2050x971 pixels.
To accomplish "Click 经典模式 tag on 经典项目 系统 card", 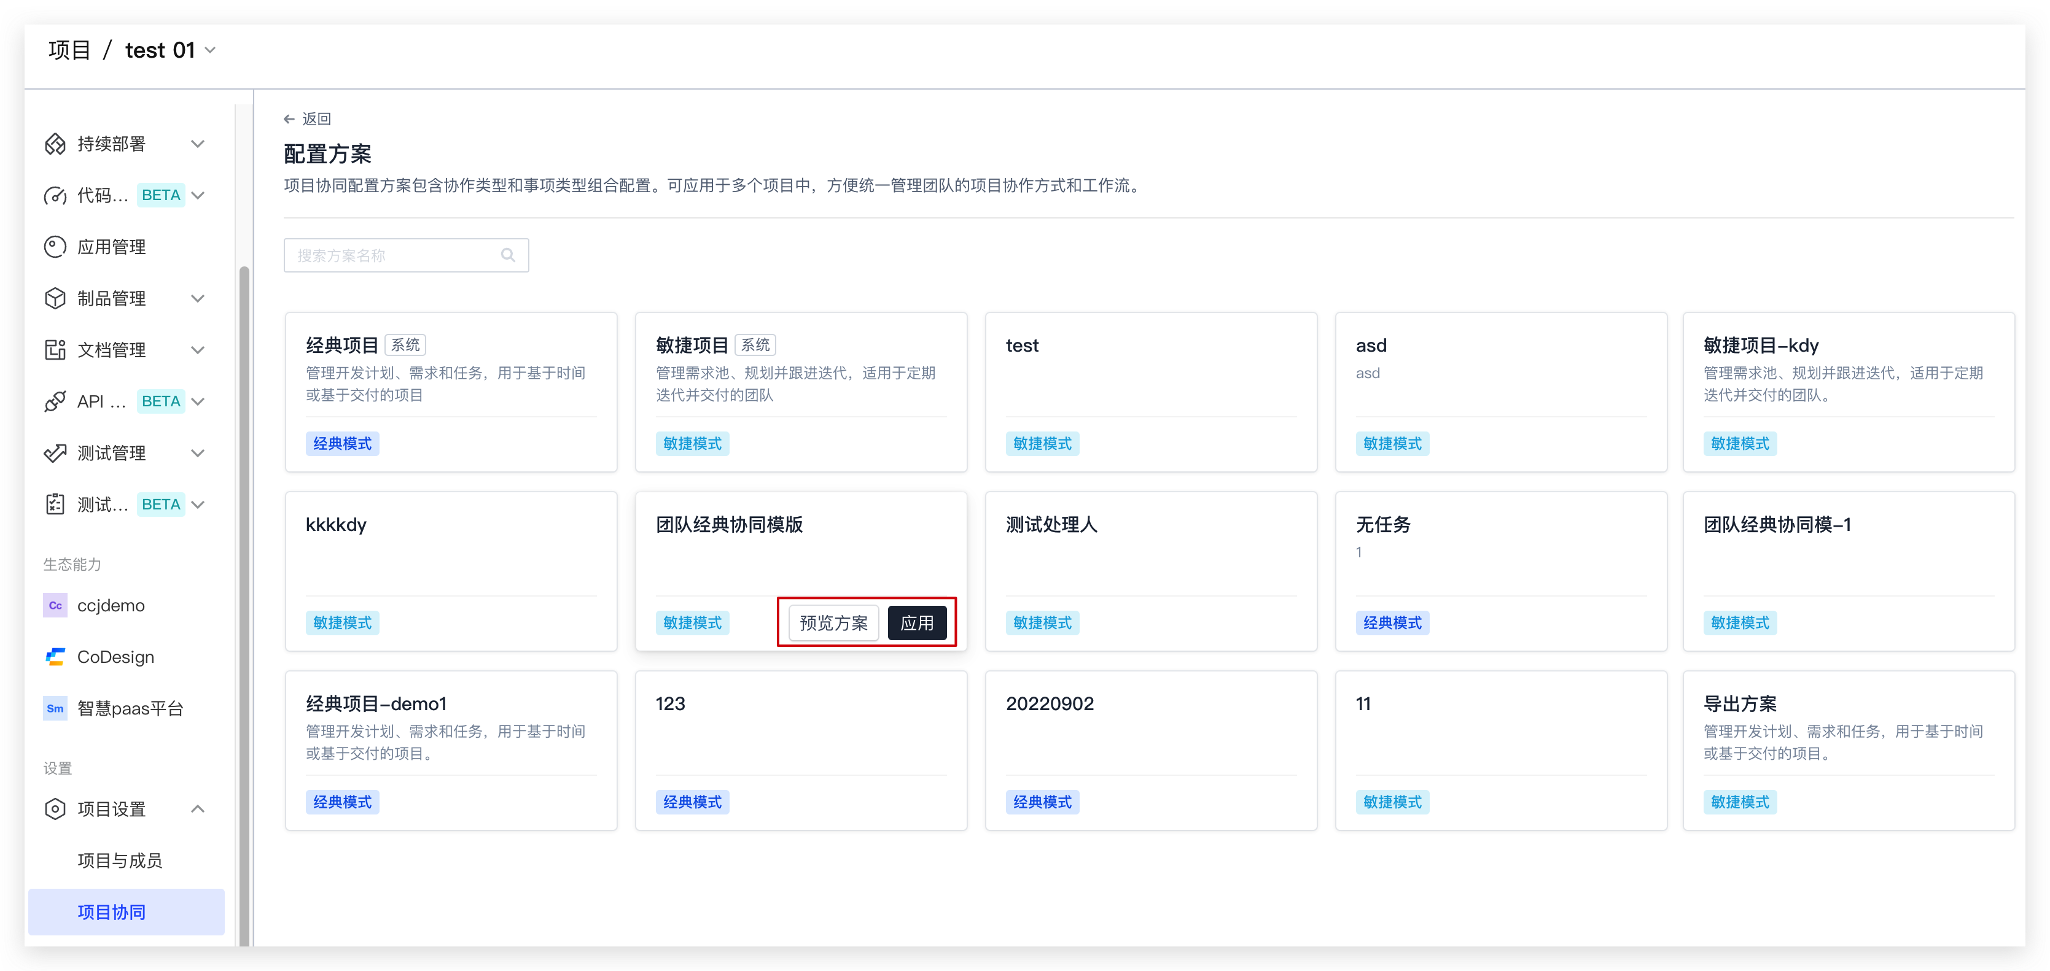I will (342, 444).
